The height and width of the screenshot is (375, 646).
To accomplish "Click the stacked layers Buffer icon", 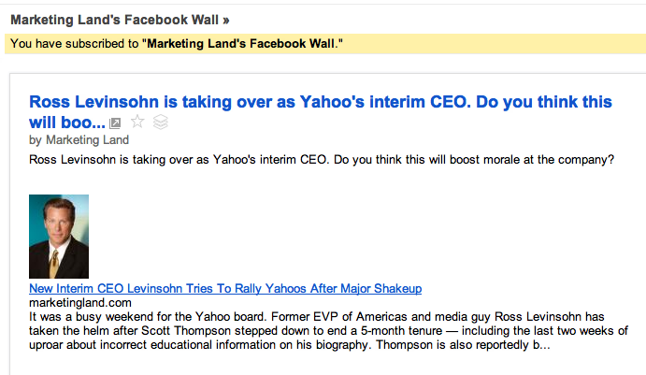I will [160, 122].
